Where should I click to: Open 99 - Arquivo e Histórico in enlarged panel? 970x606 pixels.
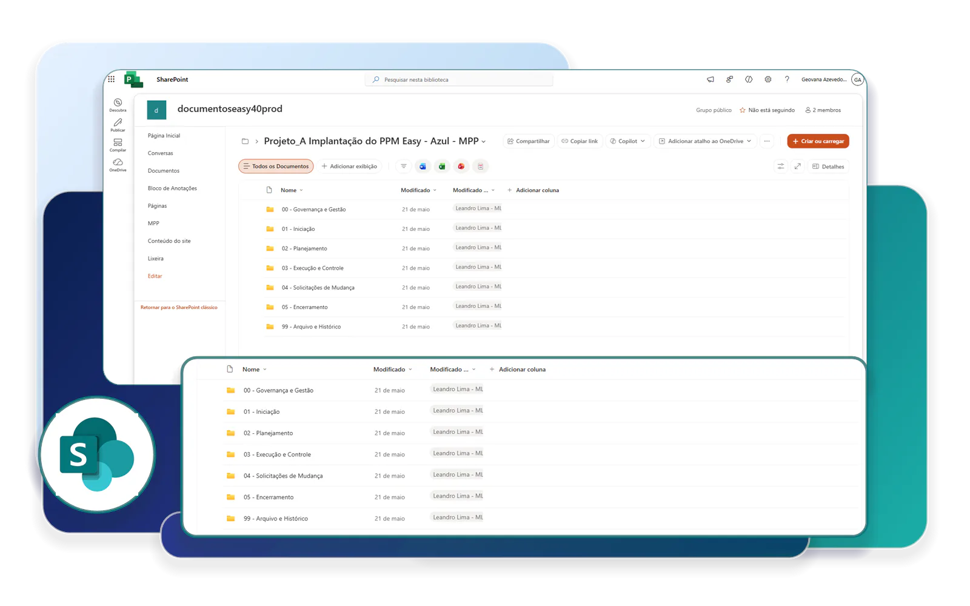click(275, 519)
